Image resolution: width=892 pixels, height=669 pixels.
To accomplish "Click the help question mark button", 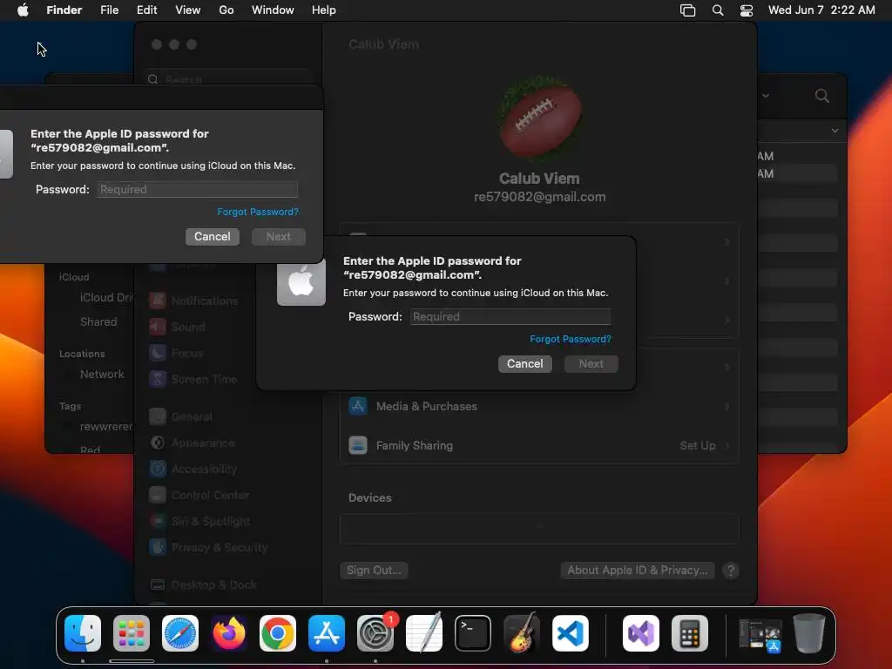I will [731, 571].
